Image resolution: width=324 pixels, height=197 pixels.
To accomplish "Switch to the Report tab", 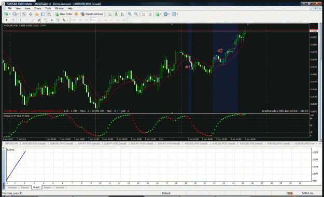I will coord(48,188).
